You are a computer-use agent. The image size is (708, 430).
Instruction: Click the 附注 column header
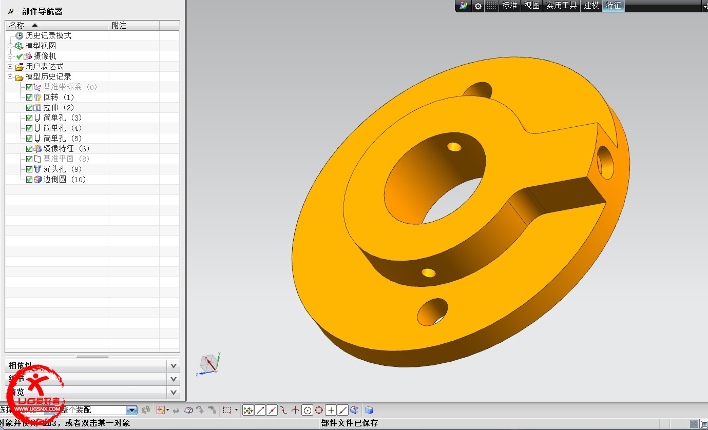[x=133, y=25]
